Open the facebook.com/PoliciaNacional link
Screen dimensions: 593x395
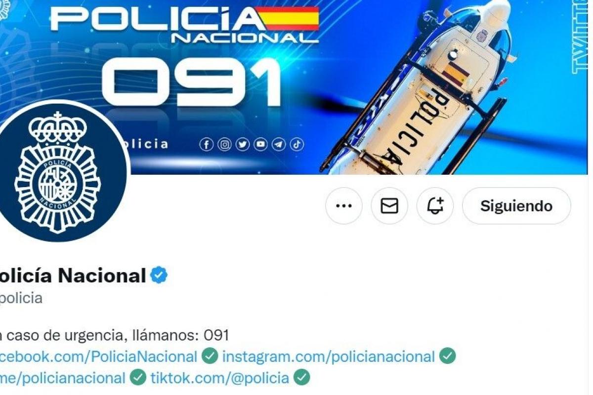click(98, 356)
